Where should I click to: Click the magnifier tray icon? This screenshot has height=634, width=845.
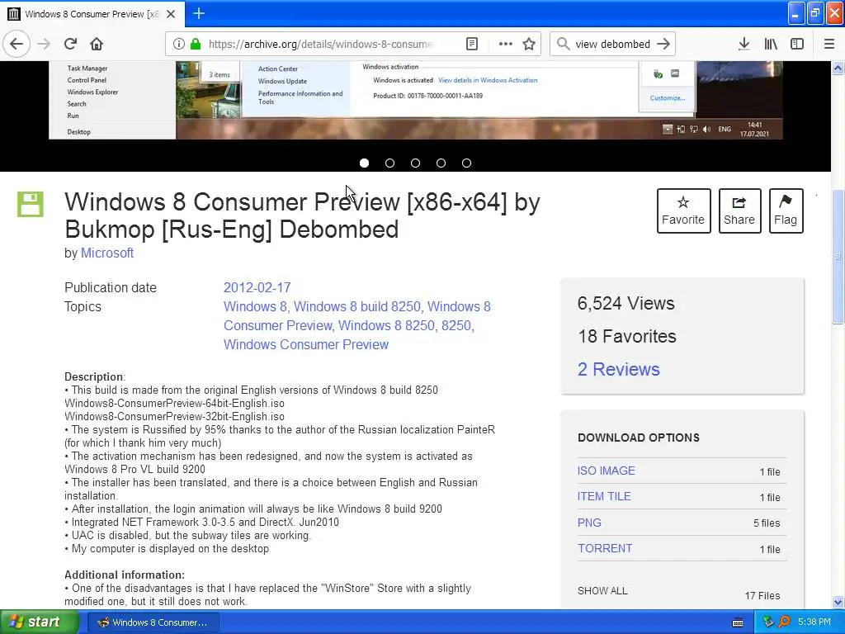784,622
